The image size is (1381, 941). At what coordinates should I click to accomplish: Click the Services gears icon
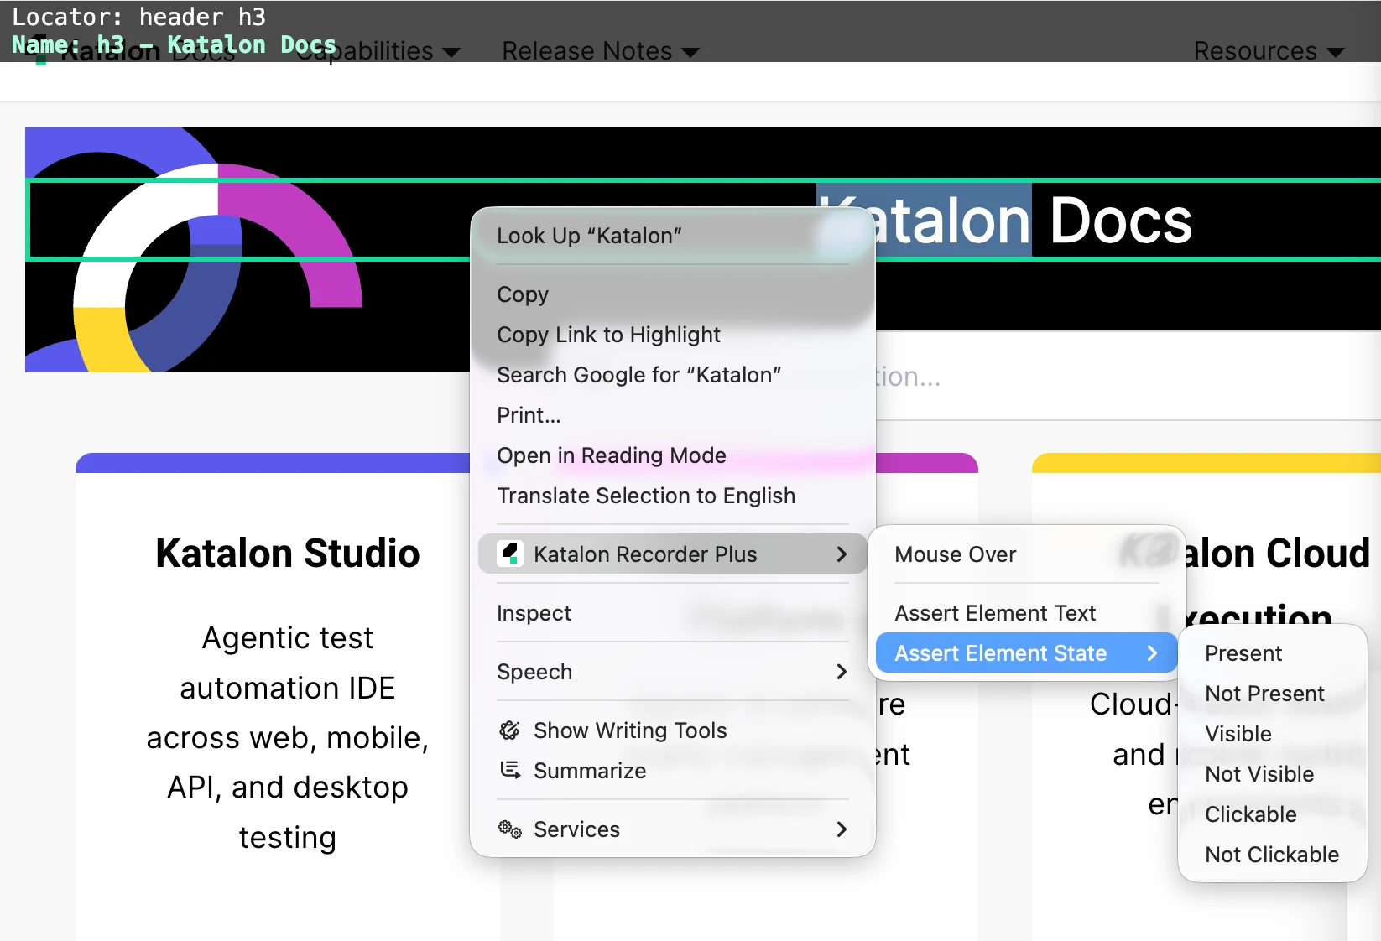coord(509,829)
